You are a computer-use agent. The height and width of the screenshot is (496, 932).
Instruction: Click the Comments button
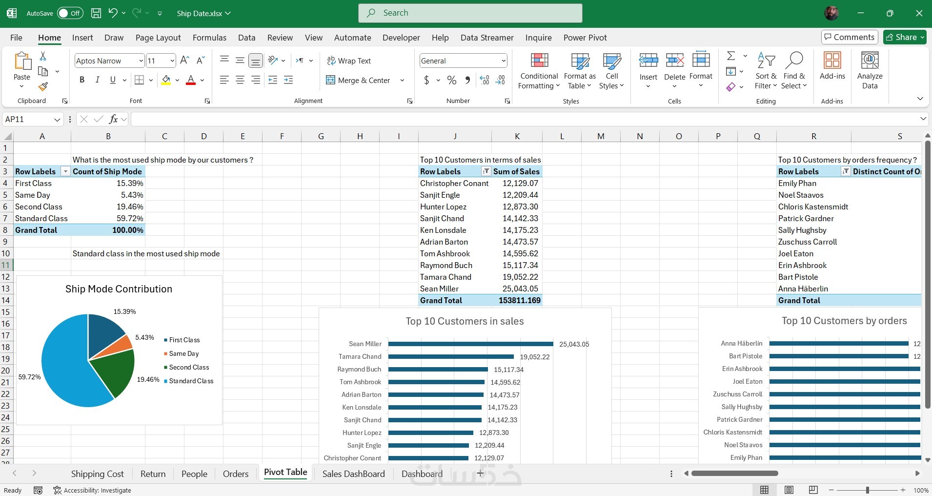(x=849, y=37)
